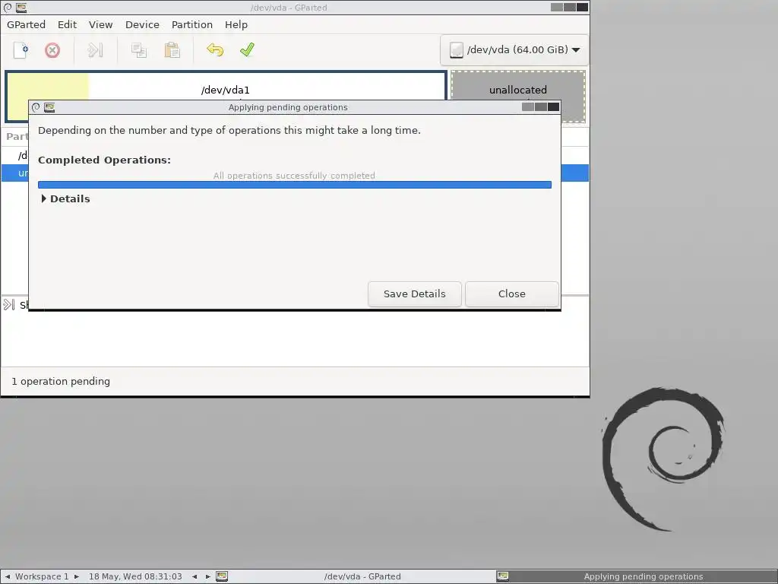
Task: Click the Undo last operation arrow icon
Action: [x=215, y=50]
